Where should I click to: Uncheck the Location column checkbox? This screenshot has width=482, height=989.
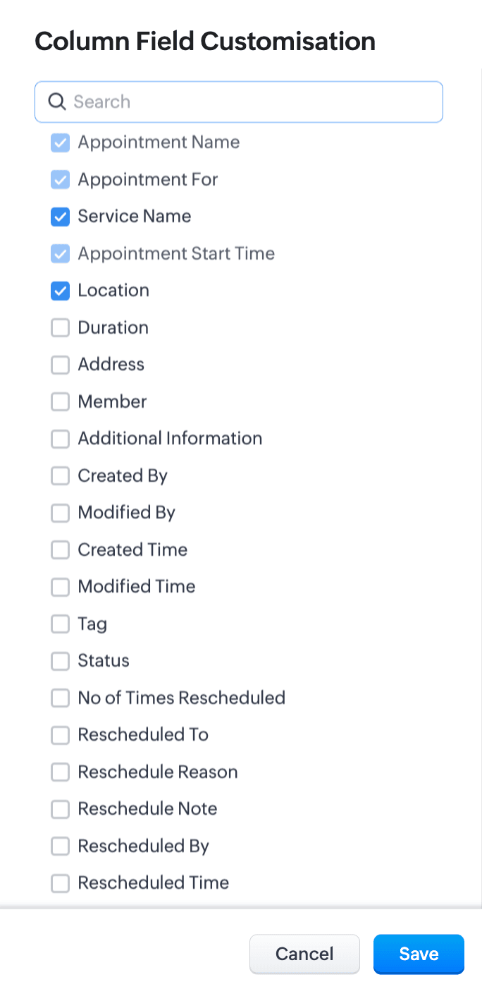click(x=61, y=291)
